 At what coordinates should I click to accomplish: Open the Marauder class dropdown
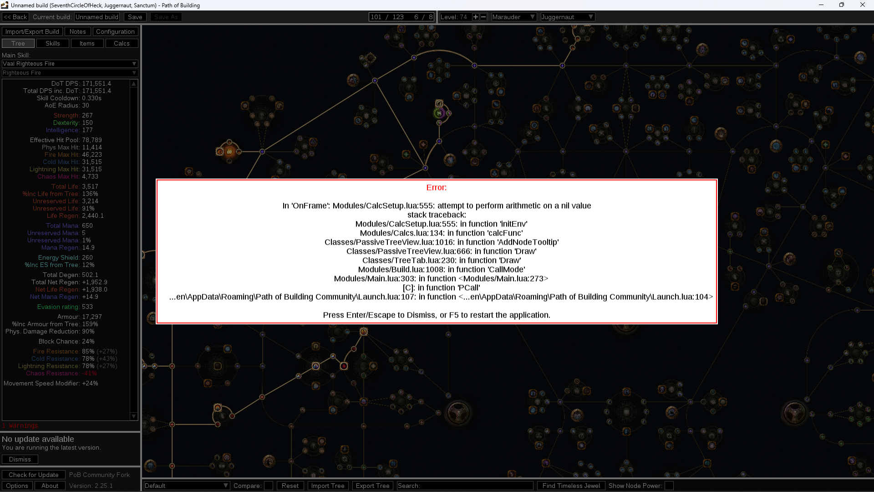(x=514, y=16)
